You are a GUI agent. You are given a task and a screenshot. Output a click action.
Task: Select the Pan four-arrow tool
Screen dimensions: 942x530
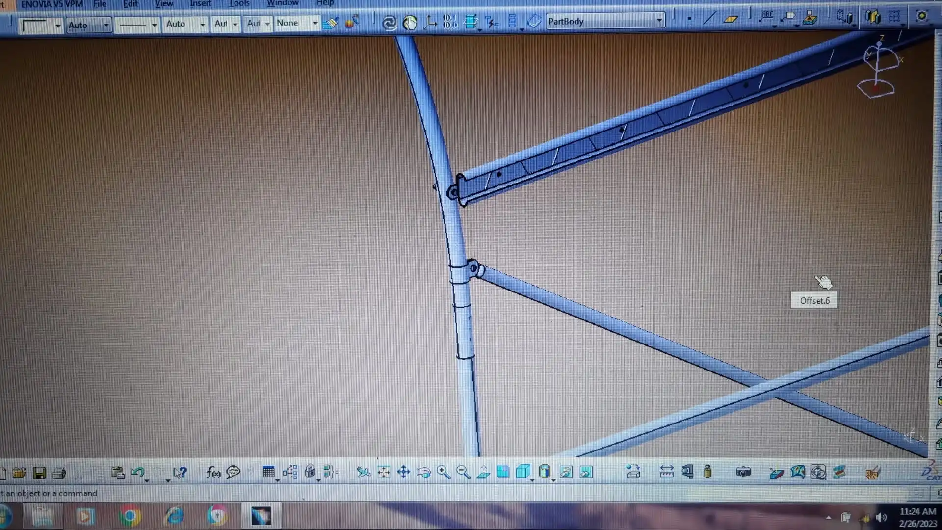[x=403, y=472]
